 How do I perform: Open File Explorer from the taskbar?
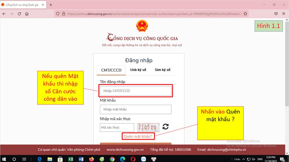[50, 159]
